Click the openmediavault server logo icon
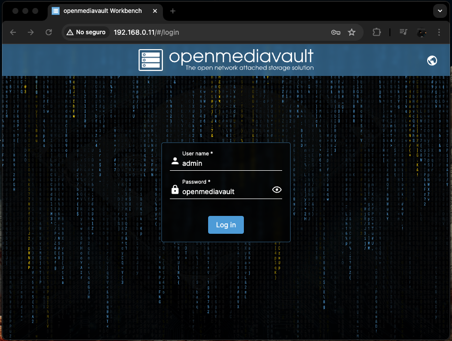The width and height of the screenshot is (452, 341). coord(151,60)
